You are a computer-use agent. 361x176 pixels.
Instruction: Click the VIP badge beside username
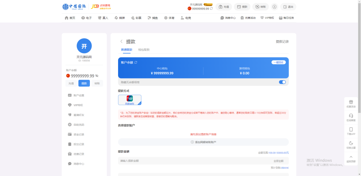pos(208,4)
